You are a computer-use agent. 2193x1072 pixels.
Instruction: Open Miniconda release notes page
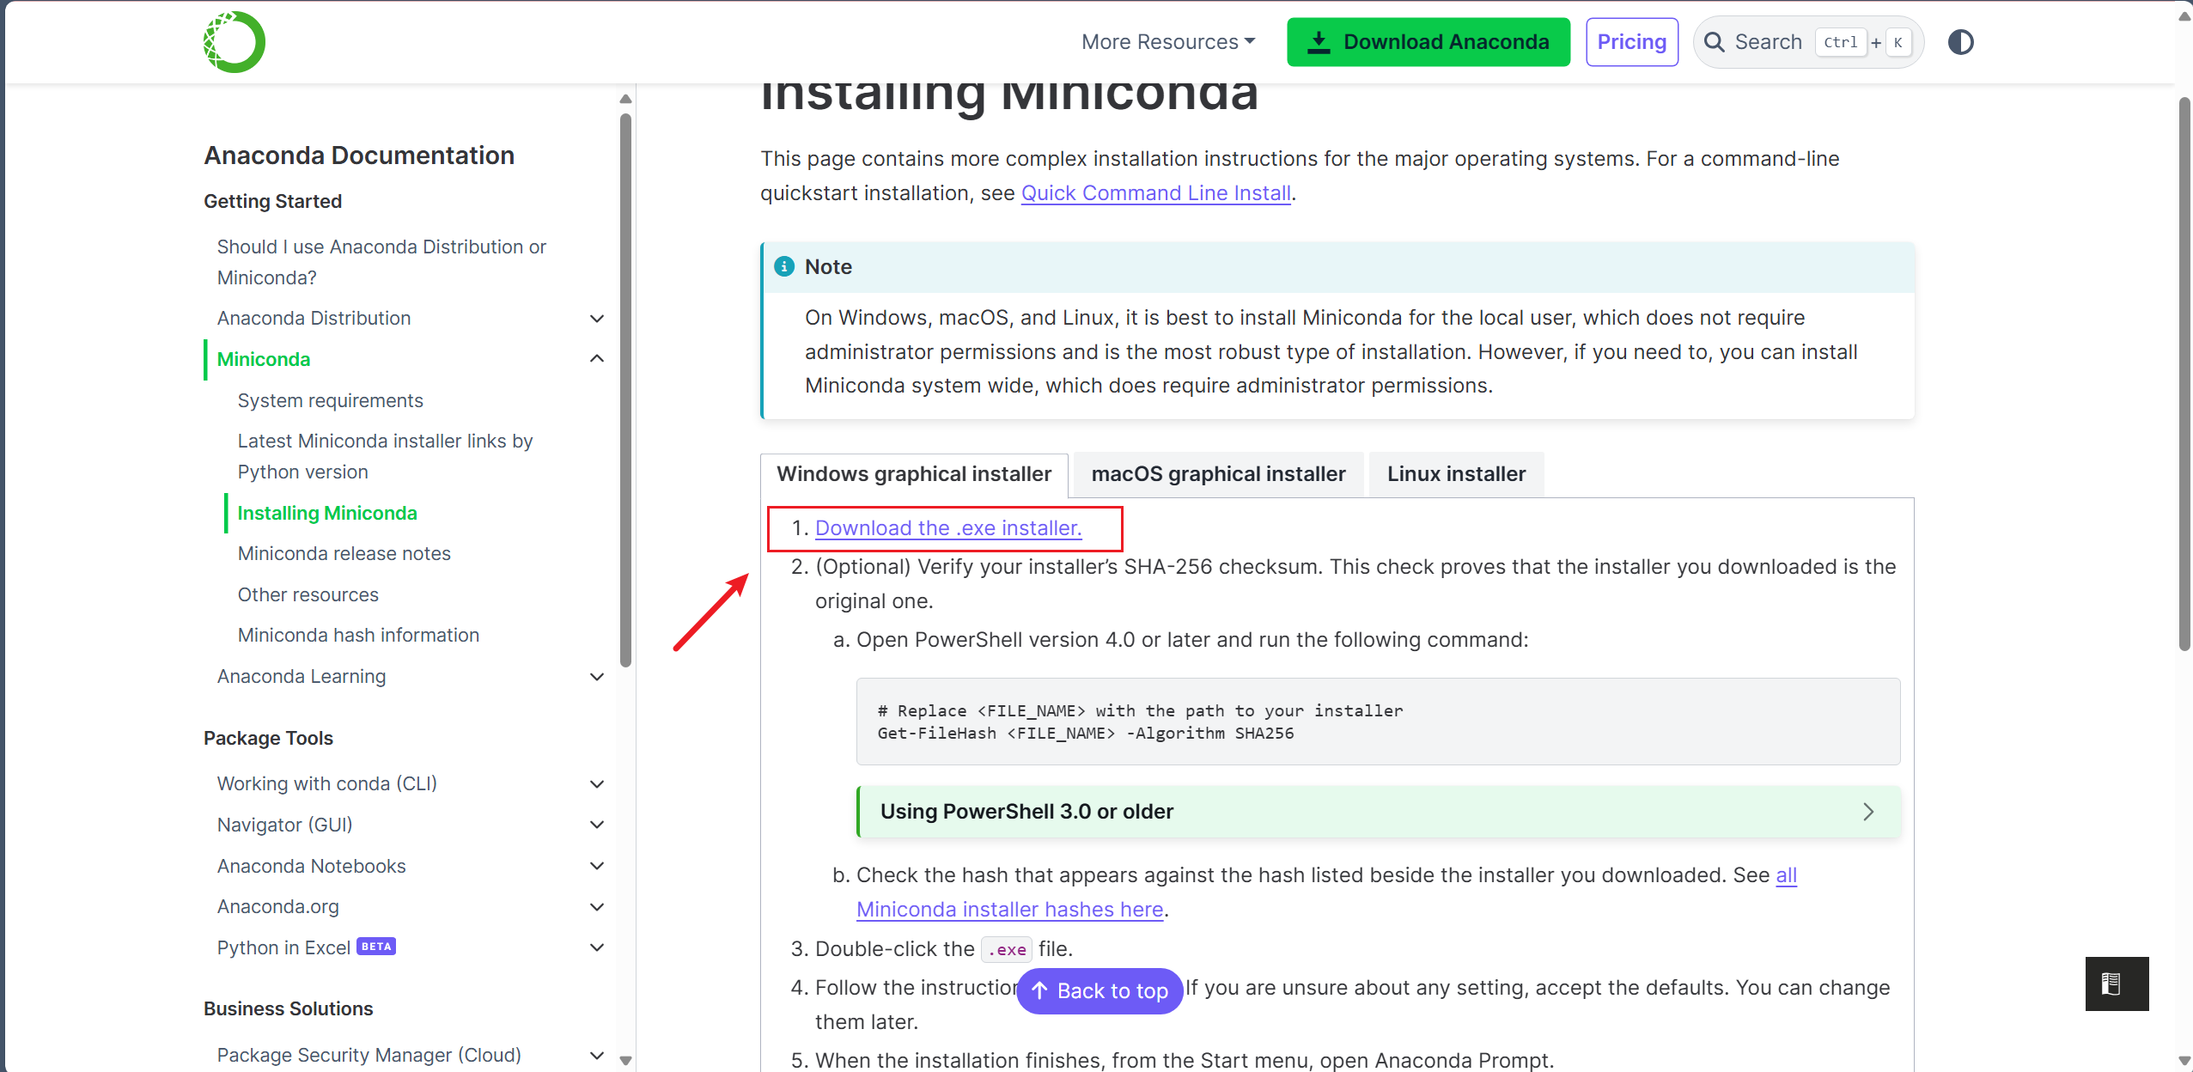tap(344, 554)
